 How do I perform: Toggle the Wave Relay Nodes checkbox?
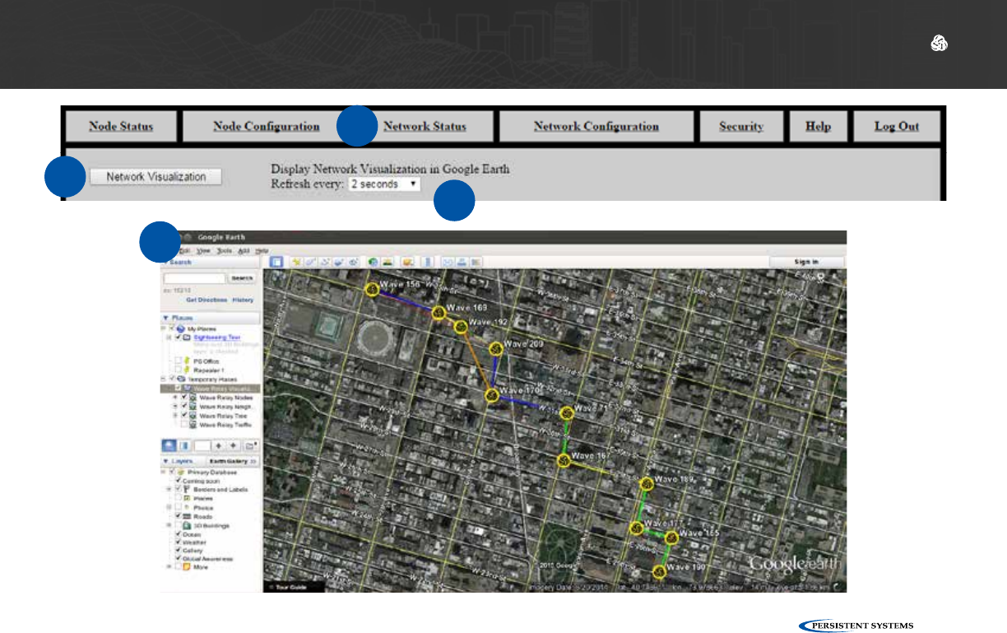coord(184,397)
